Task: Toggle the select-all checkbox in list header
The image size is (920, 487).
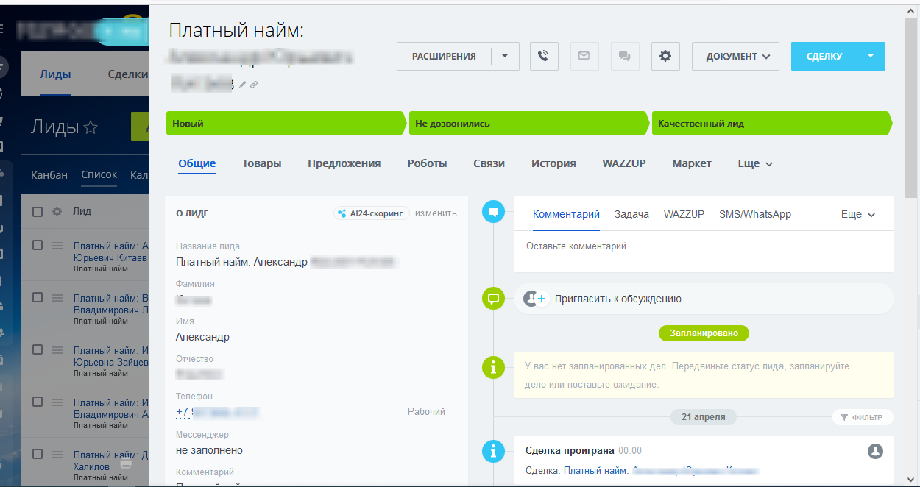Action: coord(38,212)
